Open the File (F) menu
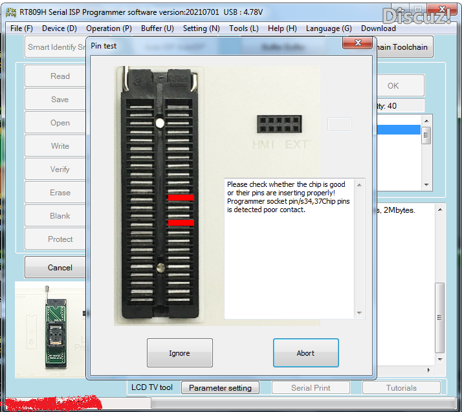The image size is (462, 412). [x=21, y=28]
